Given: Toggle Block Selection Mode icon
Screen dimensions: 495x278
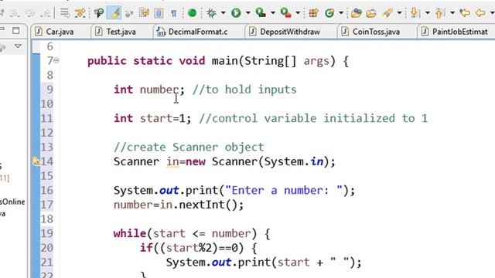Looking at the screenshot, I should (x=159, y=13).
